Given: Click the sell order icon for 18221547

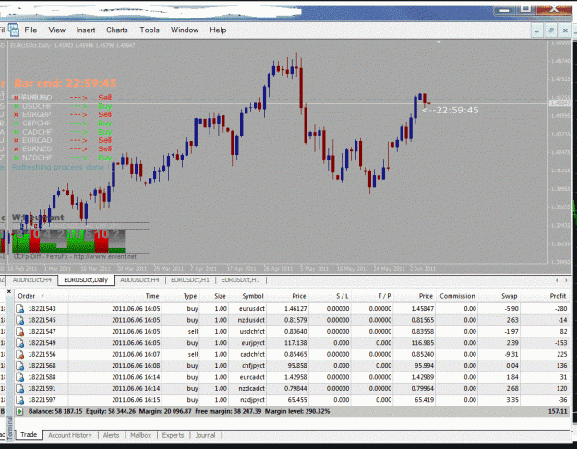Looking at the screenshot, I should [20, 331].
